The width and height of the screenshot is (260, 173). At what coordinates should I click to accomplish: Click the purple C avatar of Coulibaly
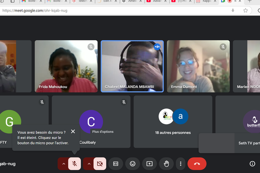[91, 122]
